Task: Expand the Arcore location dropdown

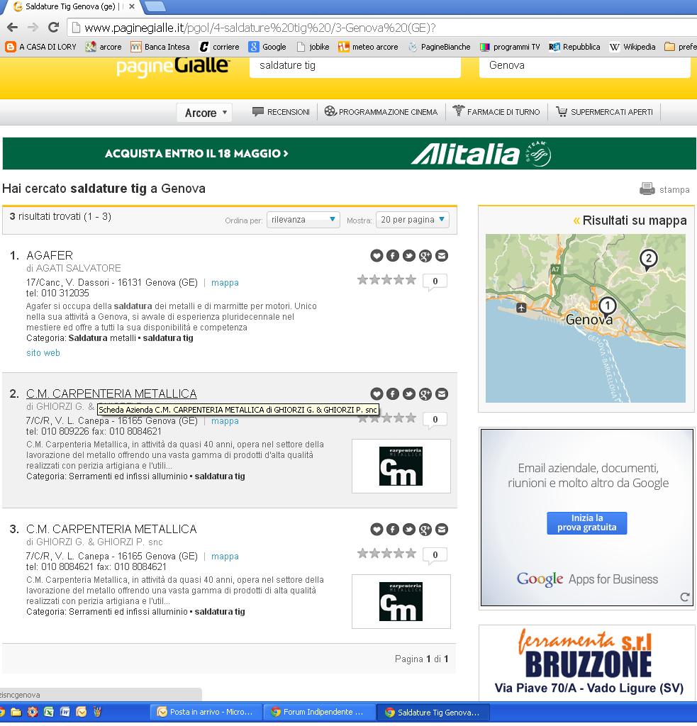Action: (x=204, y=113)
